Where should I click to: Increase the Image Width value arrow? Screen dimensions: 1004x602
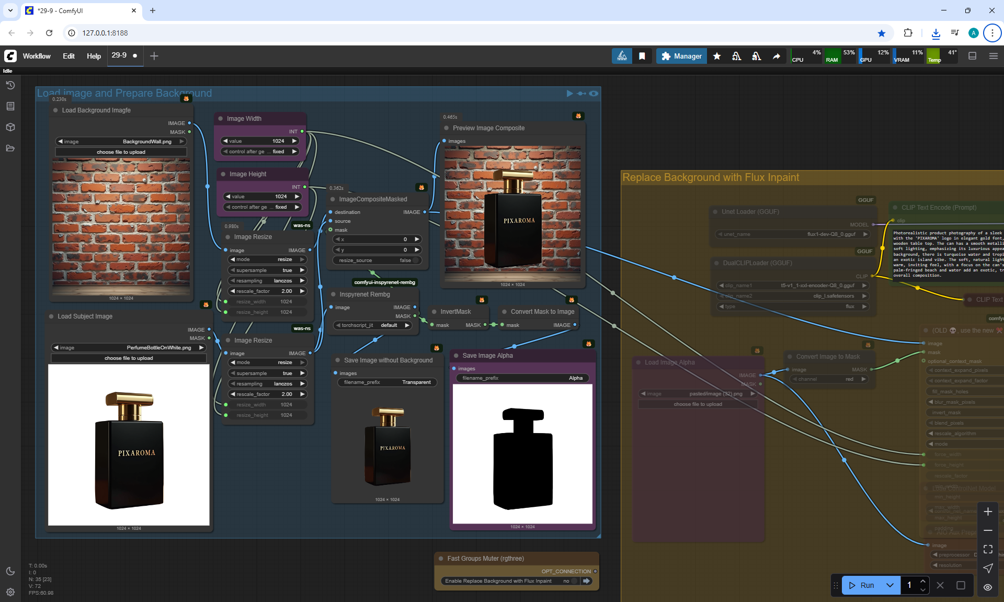click(294, 141)
